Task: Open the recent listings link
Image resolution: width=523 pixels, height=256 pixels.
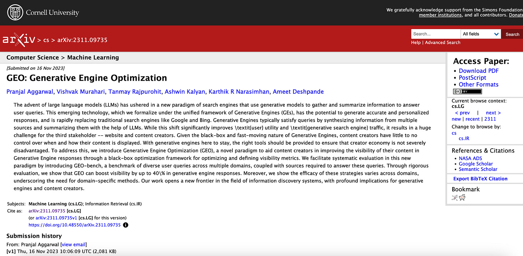Action: (472, 119)
